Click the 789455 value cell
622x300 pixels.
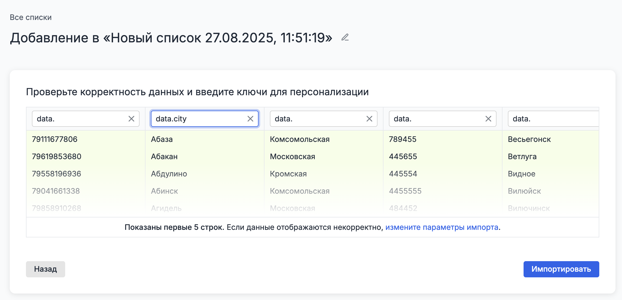coord(403,139)
